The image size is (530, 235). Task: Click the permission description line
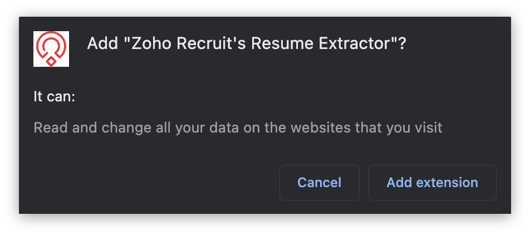[238, 128]
